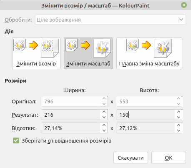191x168 pixels.
Task: Select the Змінити масштаб scale action
Action: pyautogui.click(x=88, y=53)
